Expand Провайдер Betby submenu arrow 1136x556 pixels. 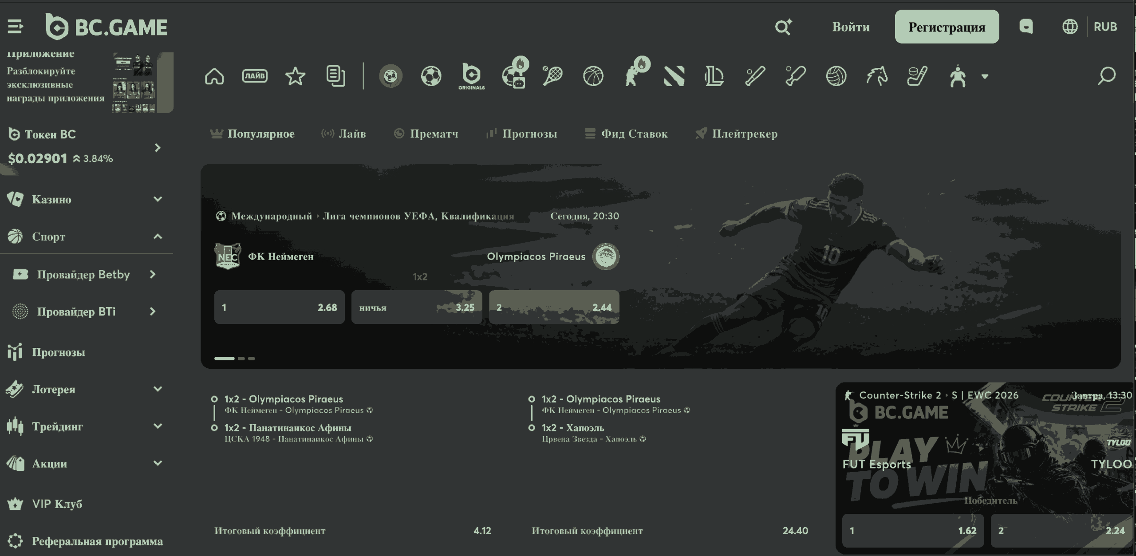point(153,274)
